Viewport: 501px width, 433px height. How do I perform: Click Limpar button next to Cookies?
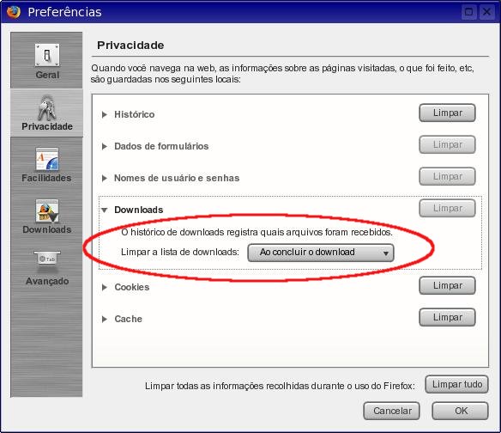tap(447, 285)
